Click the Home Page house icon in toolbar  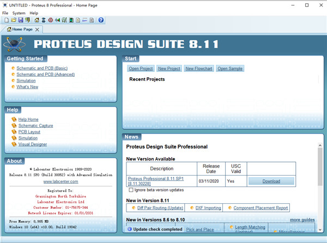[37, 20]
